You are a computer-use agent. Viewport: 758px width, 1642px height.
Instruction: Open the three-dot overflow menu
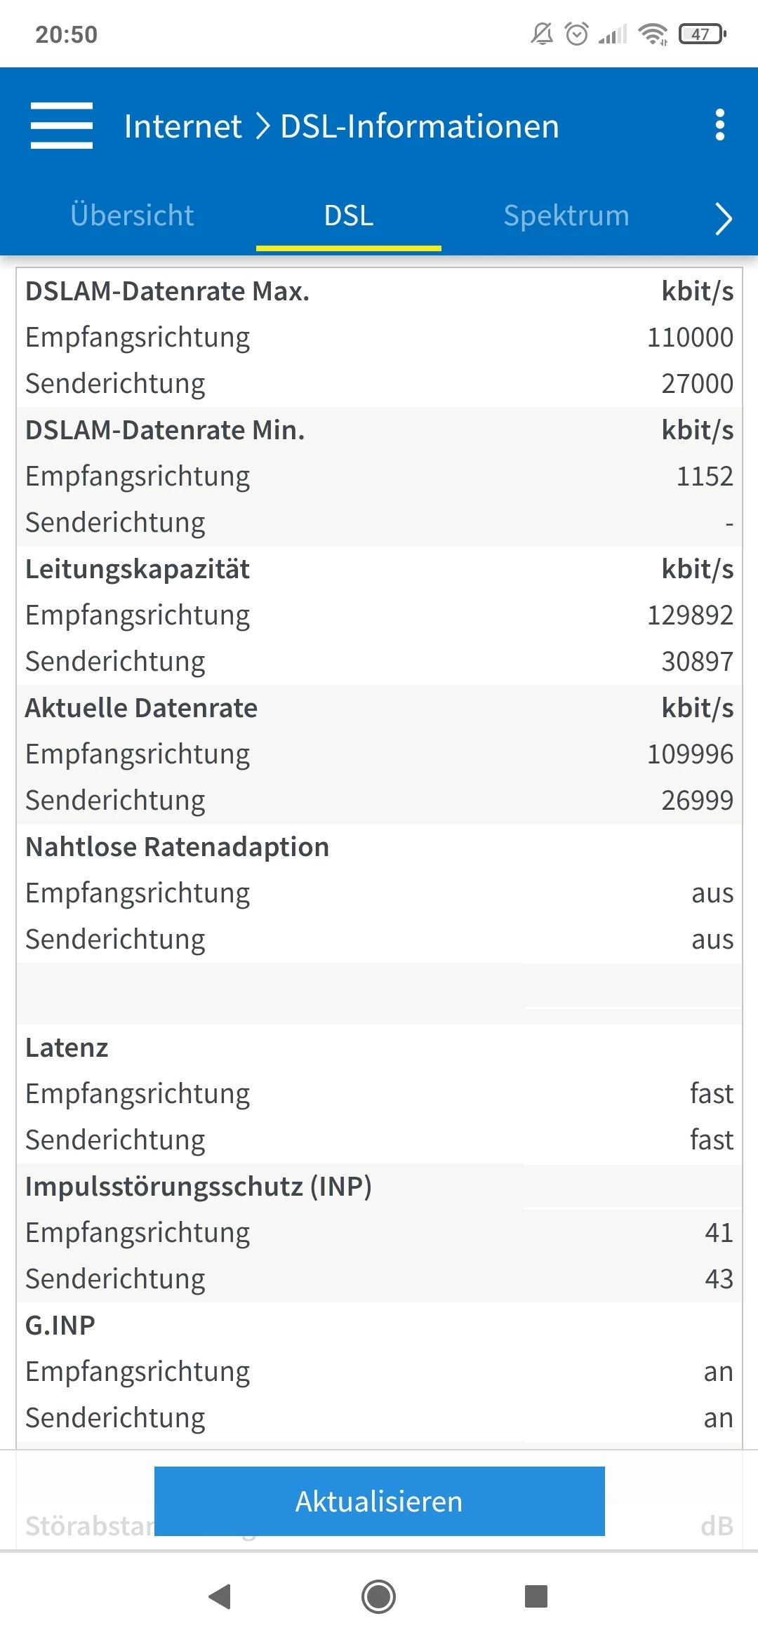pos(719,125)
